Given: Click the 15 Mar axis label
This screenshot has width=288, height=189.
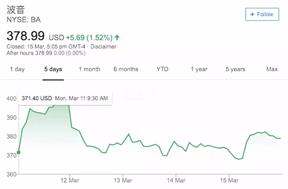Looking at the screenshot, I should pyautogui.click(x=229, y=180).
